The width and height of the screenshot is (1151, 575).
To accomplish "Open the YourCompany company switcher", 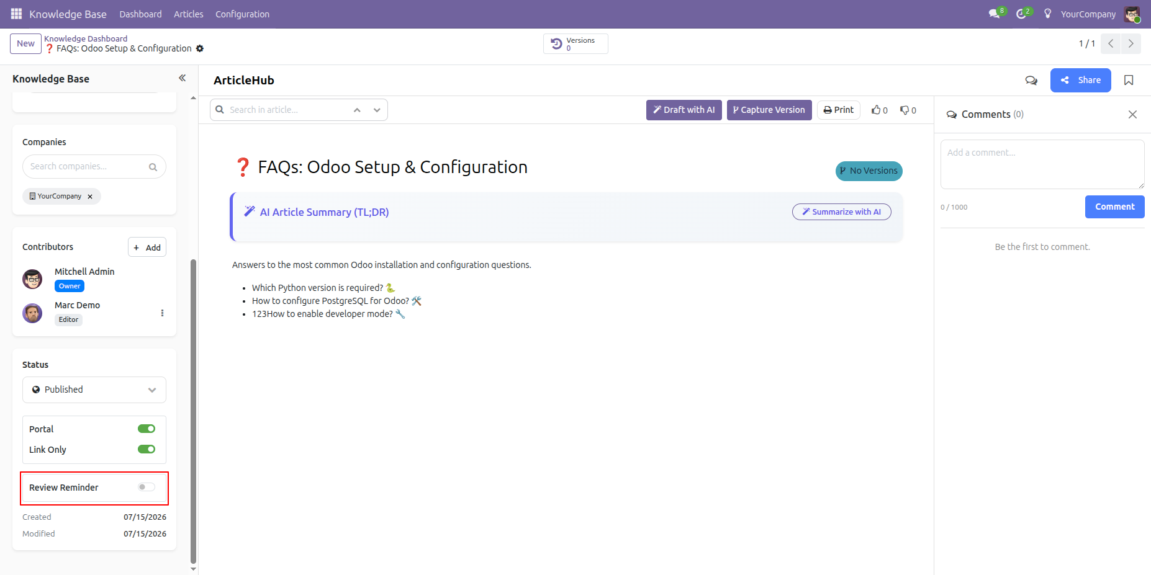I will (1088, 14).
